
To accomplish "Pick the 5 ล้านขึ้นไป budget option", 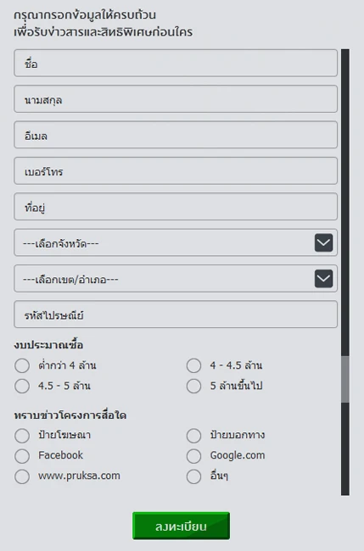I will coord(193,386).
